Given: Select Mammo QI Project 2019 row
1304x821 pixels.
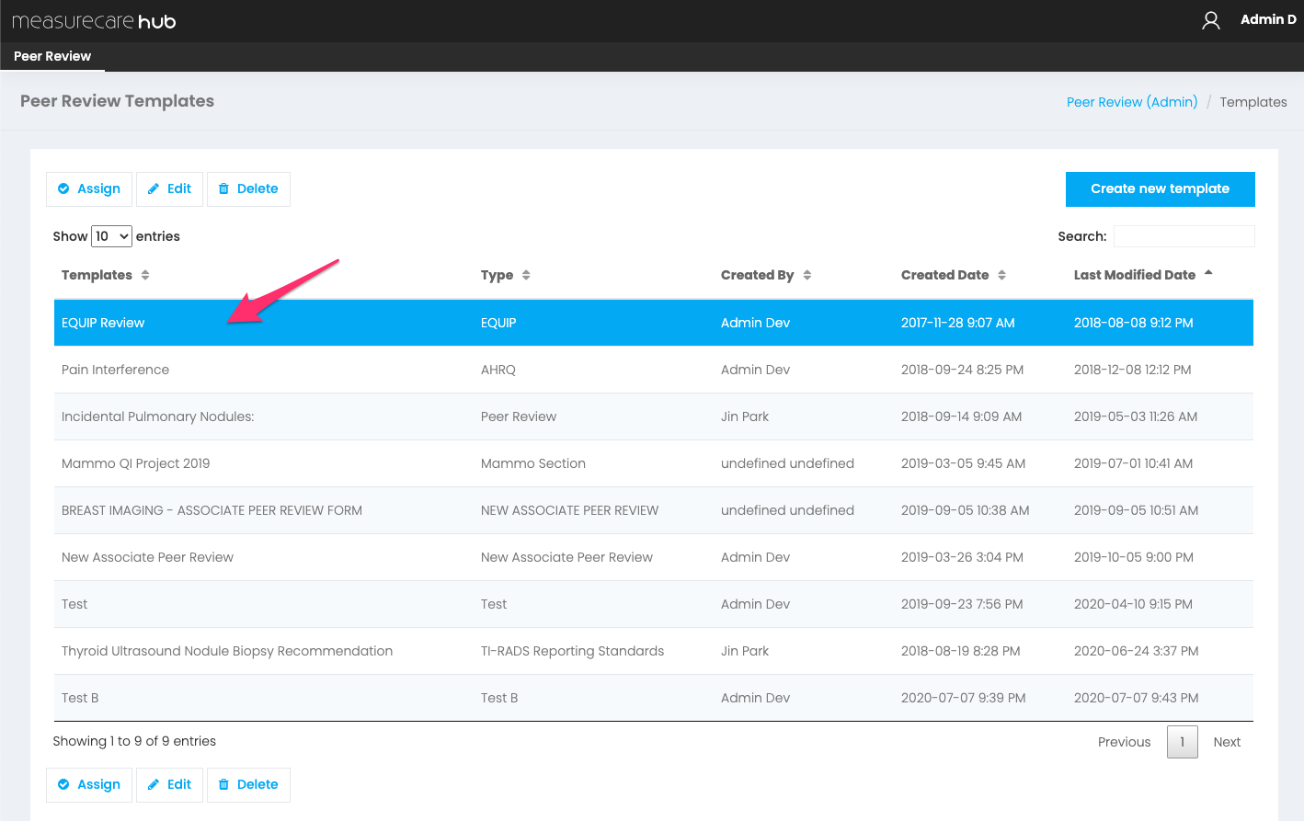Looking at the screenshot, I should 654,463.
